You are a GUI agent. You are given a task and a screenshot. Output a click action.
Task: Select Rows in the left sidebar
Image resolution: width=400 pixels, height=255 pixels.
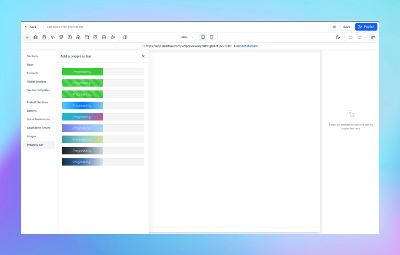coord(30,65)
